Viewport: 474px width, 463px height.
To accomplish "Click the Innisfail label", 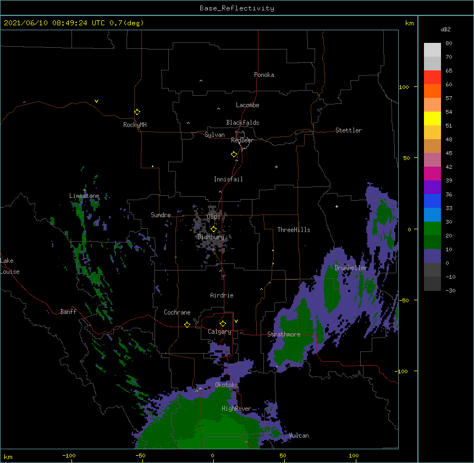I will (228, 179).
